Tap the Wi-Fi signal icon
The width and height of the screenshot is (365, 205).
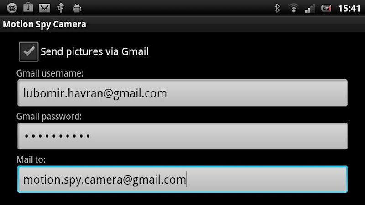(x=294, y=8)
